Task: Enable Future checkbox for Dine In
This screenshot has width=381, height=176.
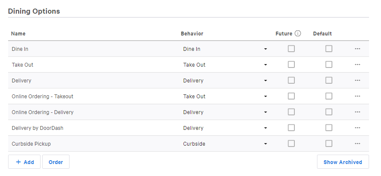Action: click(291, 49)
